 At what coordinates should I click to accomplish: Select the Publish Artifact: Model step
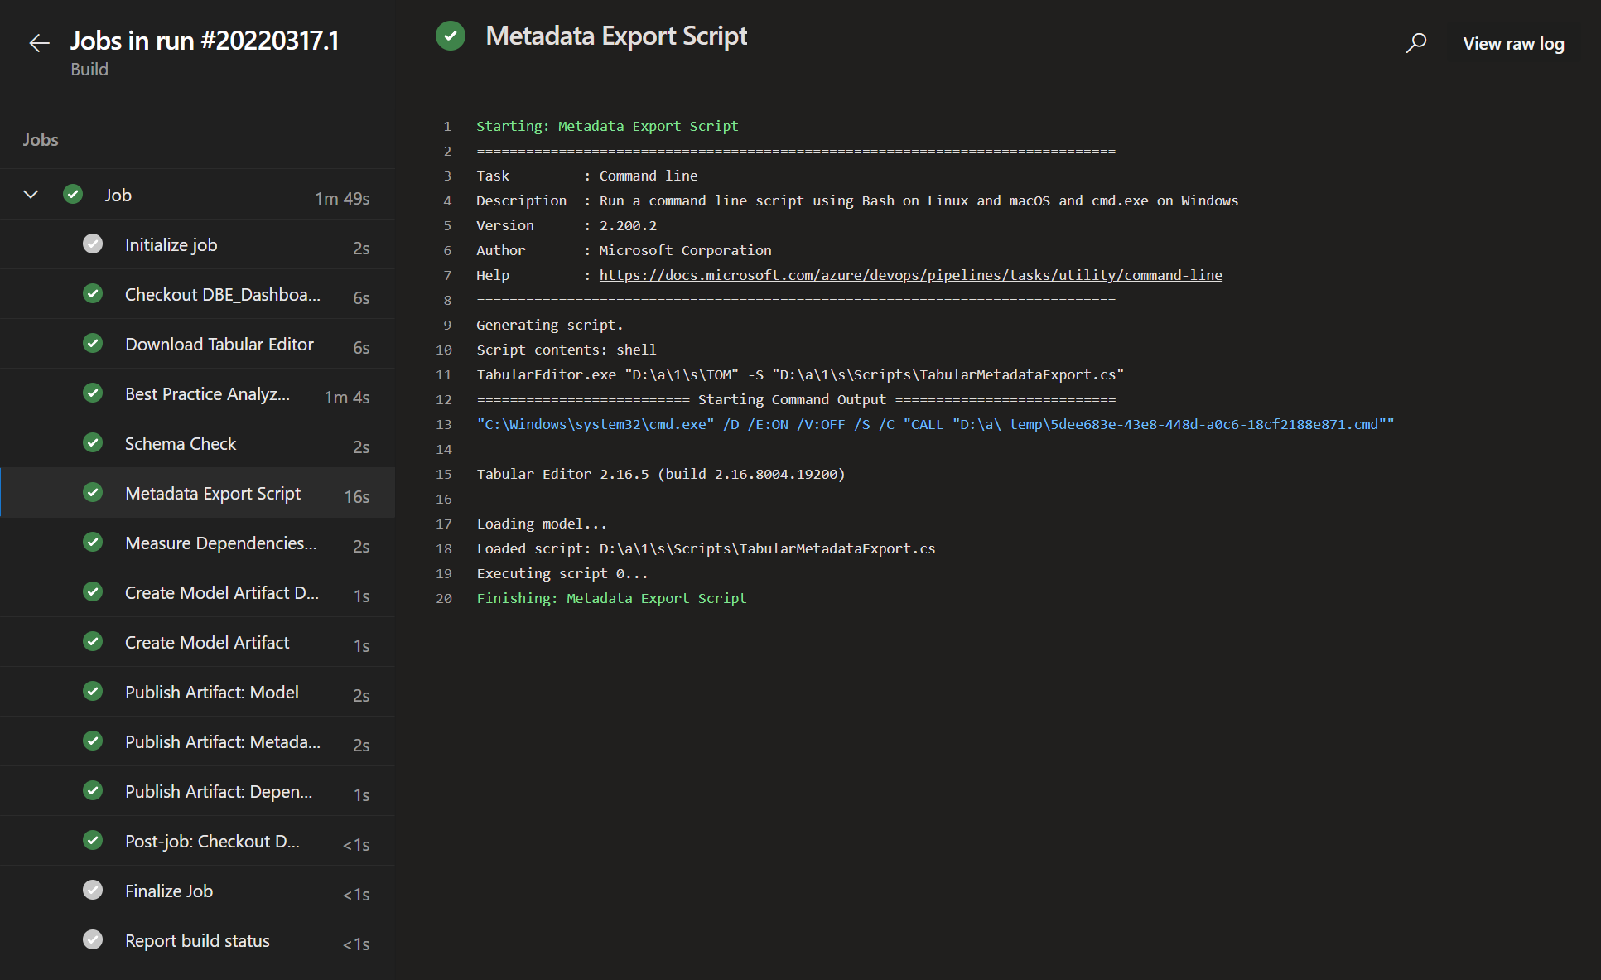coord(211,693)
